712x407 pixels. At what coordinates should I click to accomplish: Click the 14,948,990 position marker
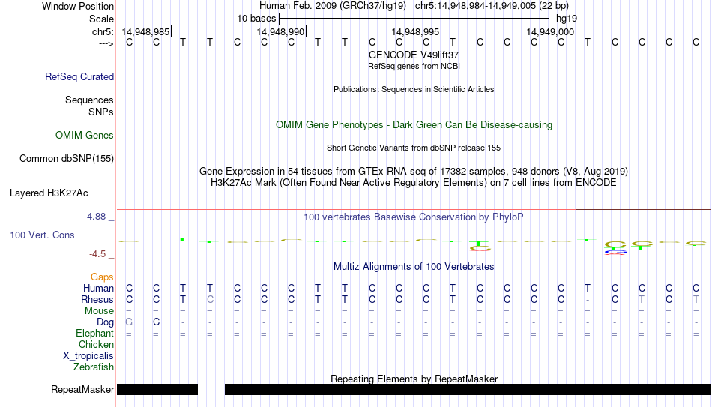pyautogui.click(x=281, y=31)
